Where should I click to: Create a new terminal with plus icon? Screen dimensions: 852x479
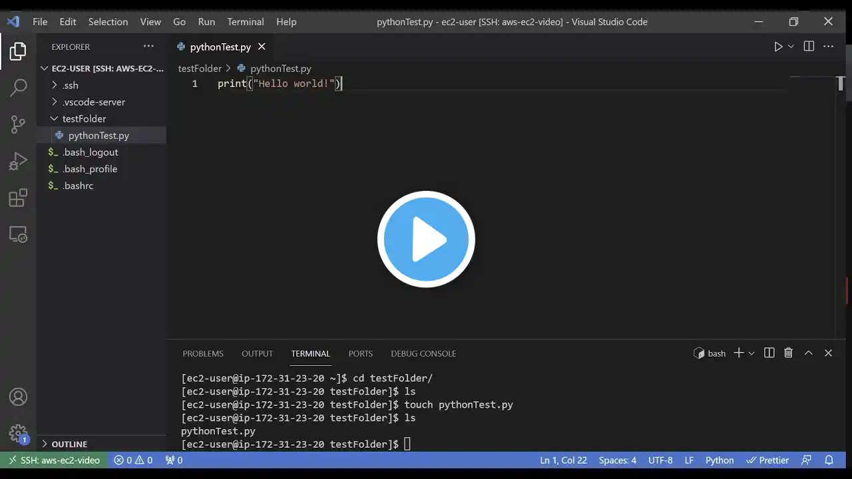[738, 353]
